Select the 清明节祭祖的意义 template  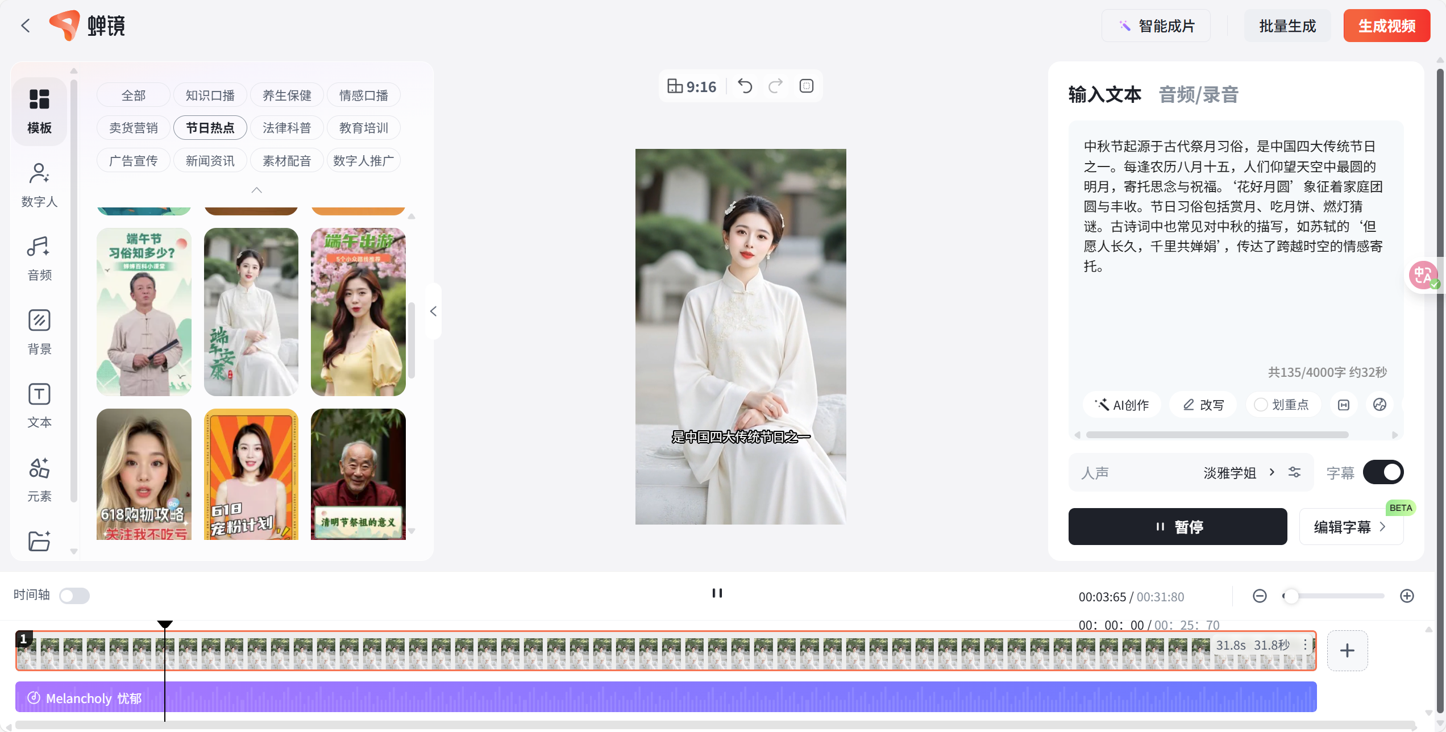(x=358, y=474)
